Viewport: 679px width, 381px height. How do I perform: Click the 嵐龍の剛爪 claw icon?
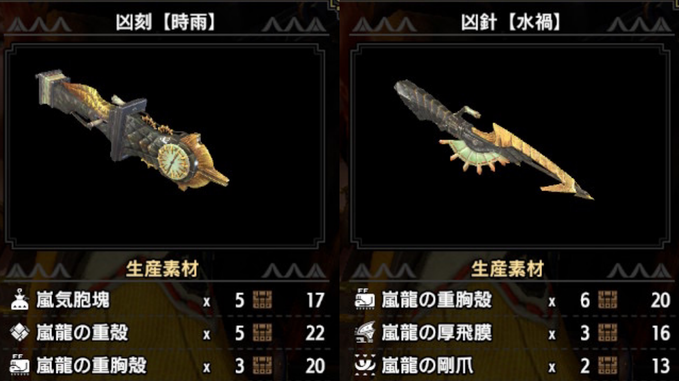click(x=365, y=365)
